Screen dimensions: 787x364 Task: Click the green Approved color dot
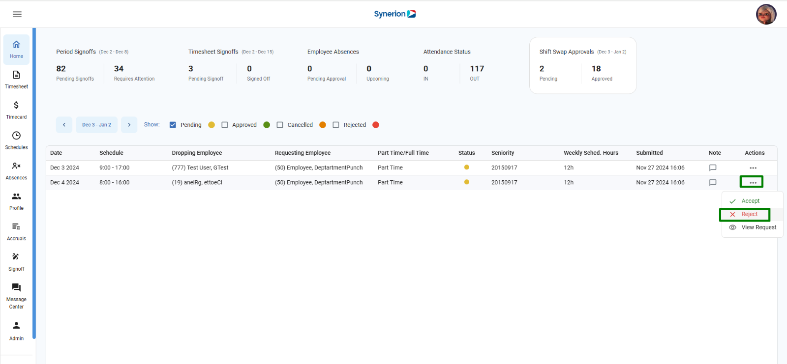point(267,125)
